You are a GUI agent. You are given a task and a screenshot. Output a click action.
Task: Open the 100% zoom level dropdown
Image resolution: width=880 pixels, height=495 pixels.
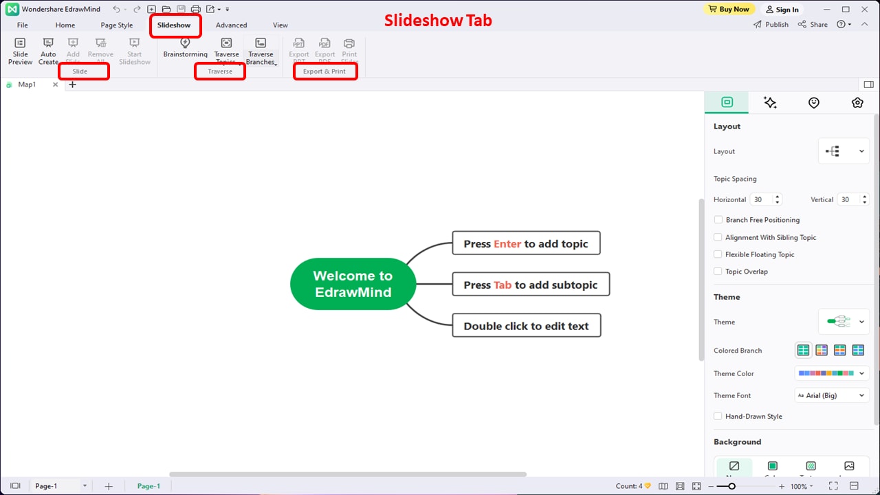point(803,486)
